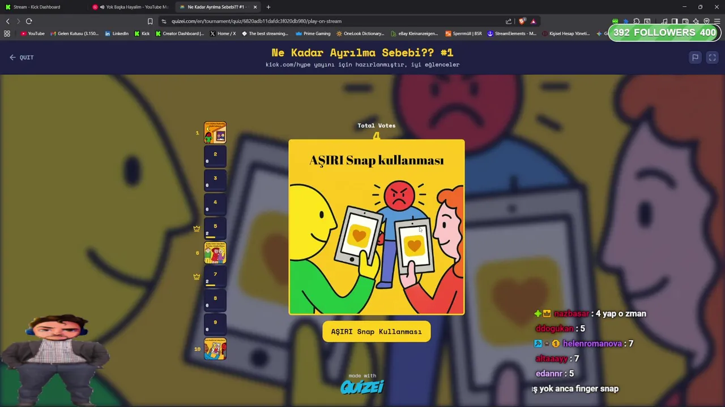The height and width of the screenshot is (407, 725).
Task: Select option 1 thumbnail in vote list
Action: [x=215, y=132]
